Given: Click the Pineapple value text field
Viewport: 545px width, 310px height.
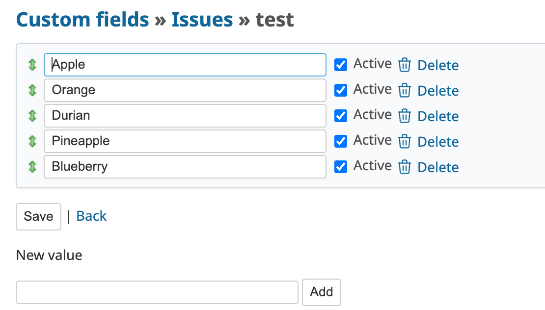Looking at the screenshot, I should [185, 141].
